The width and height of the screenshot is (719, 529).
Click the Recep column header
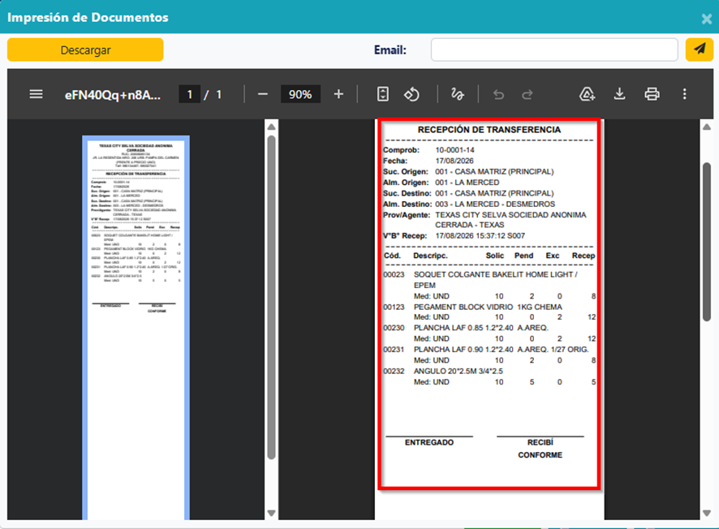point(583,256)
